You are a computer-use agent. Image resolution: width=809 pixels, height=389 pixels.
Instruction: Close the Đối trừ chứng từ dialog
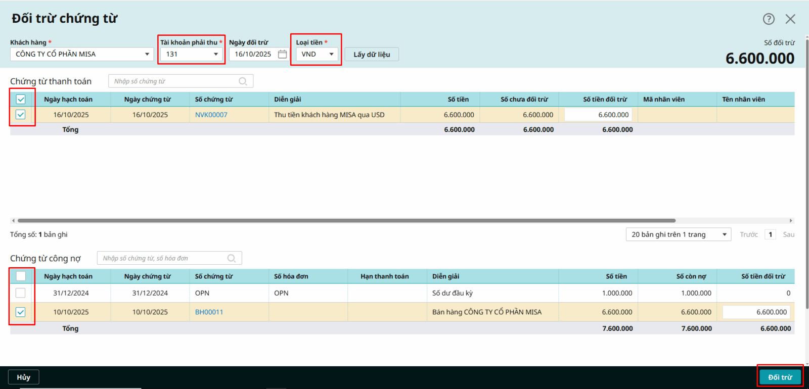click(x=790, y=19)
